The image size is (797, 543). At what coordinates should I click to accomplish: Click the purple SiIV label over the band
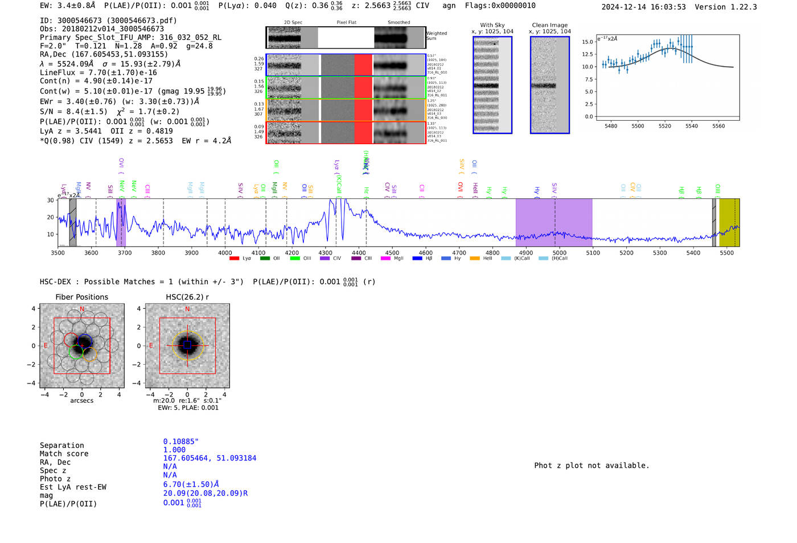[x=554, y=189]
